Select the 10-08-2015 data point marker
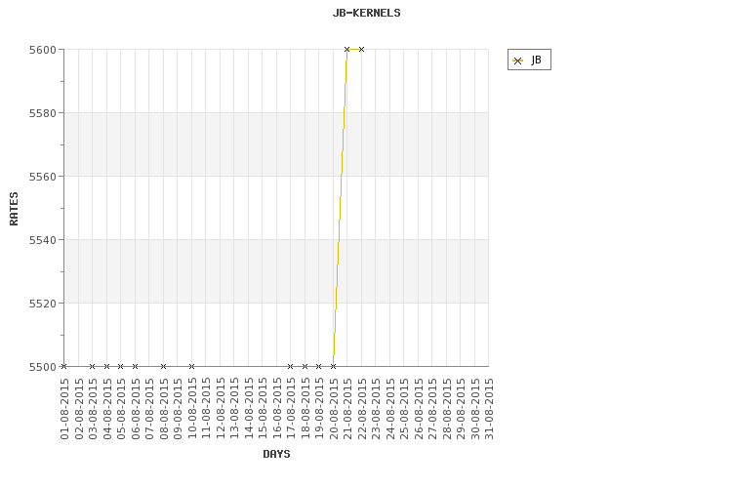The height and width of the screenshot is (488, 732). pyautogui.click(x=191, y=367)
